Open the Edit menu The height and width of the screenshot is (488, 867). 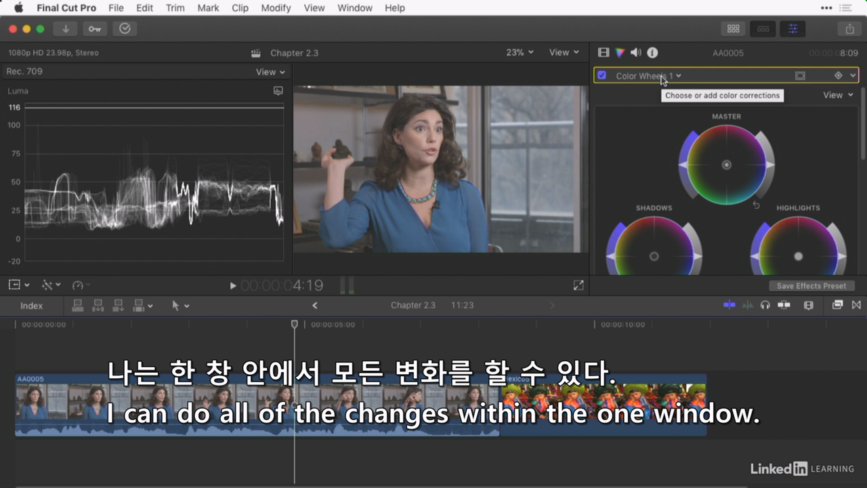point(144,8)
